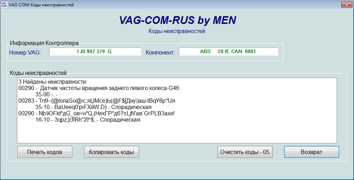This screenshot has width=354, height=180.
Task: Click the Информация Контроллера group label
Action: 44,43
